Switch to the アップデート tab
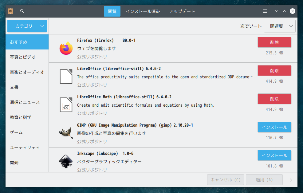The width and height of the screenshot is (303, 193). click(182, 11)
